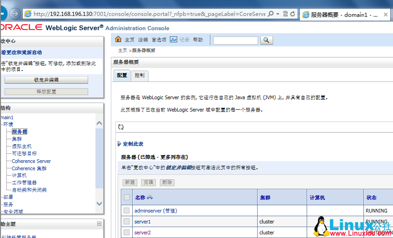The width and height of the screenshot is (393, 238).
Task: Select 集群 in the structure tree
Action: 17,139
